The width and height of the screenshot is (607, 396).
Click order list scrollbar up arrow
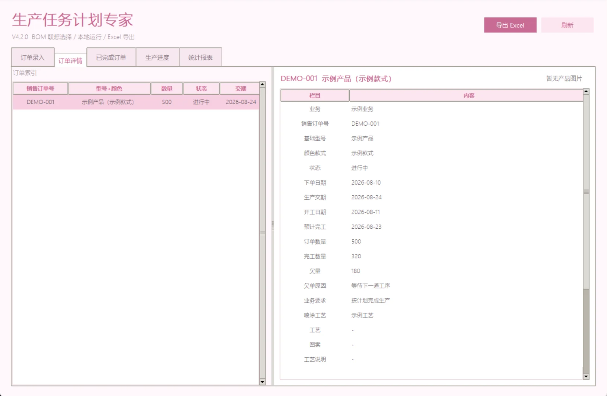(x=263, y=85)
